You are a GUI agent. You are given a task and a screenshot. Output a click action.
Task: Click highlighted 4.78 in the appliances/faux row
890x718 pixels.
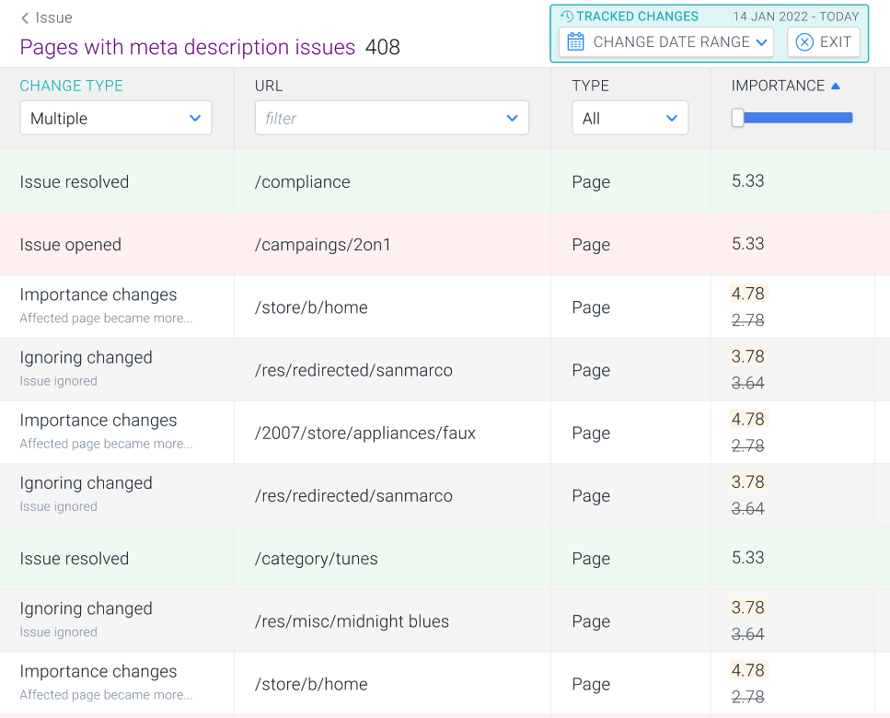tap(748, 420)
